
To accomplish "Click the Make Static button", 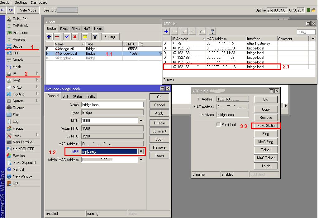I will pyautogui.click(x=265, y=126).
